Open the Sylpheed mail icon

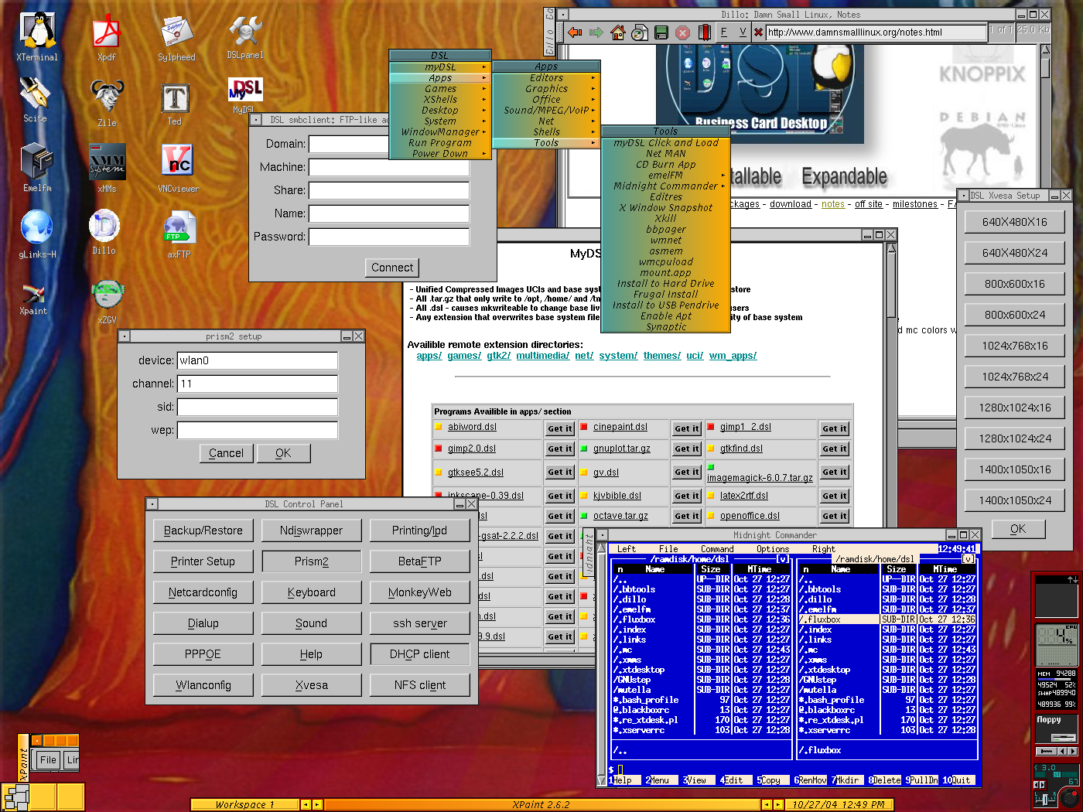tap(176, 39)
